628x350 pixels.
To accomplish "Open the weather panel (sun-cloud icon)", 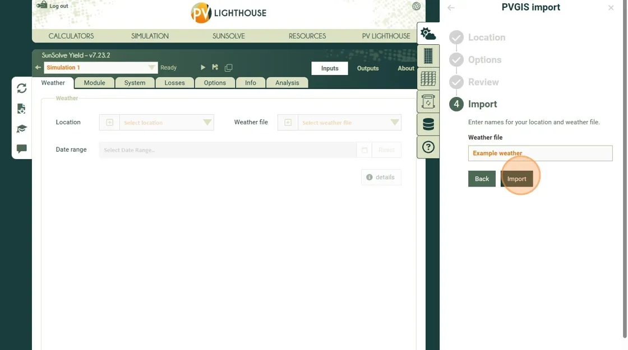I will tap(428, 34).
